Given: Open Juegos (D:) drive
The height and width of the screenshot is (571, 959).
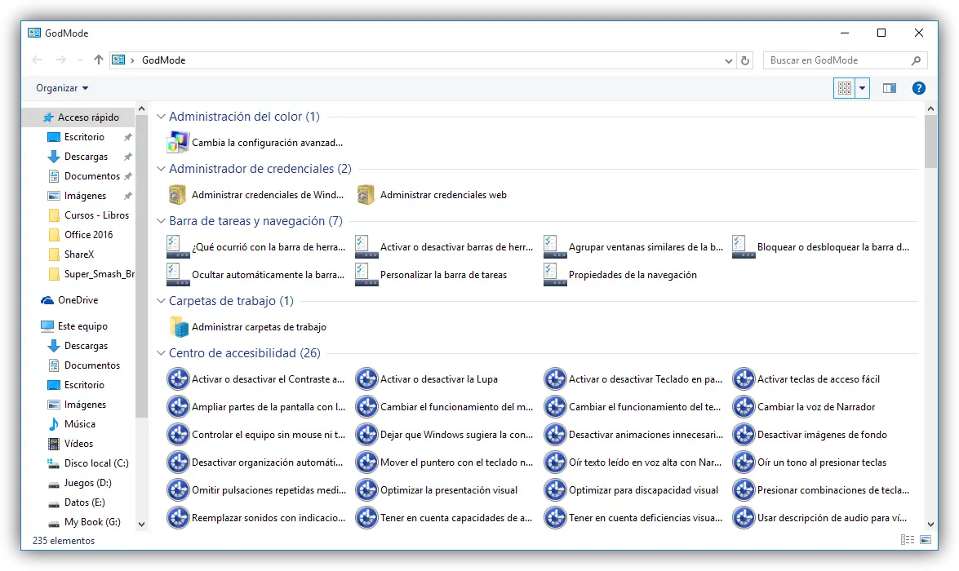Looking at the screenshot, I should pos(80,483).
